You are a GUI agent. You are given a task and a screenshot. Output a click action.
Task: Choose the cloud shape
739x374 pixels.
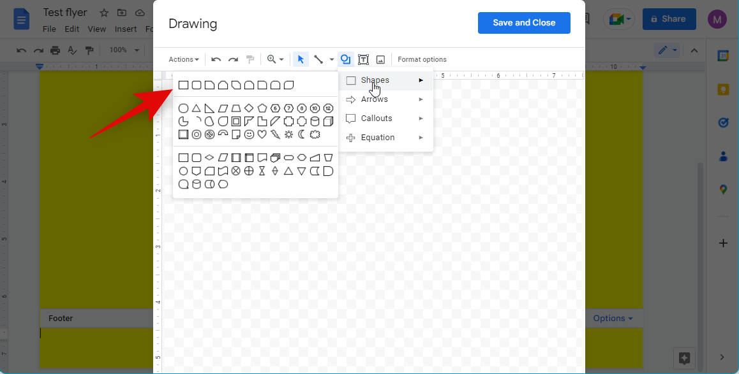pyautogui.click(x=315, y=134)
